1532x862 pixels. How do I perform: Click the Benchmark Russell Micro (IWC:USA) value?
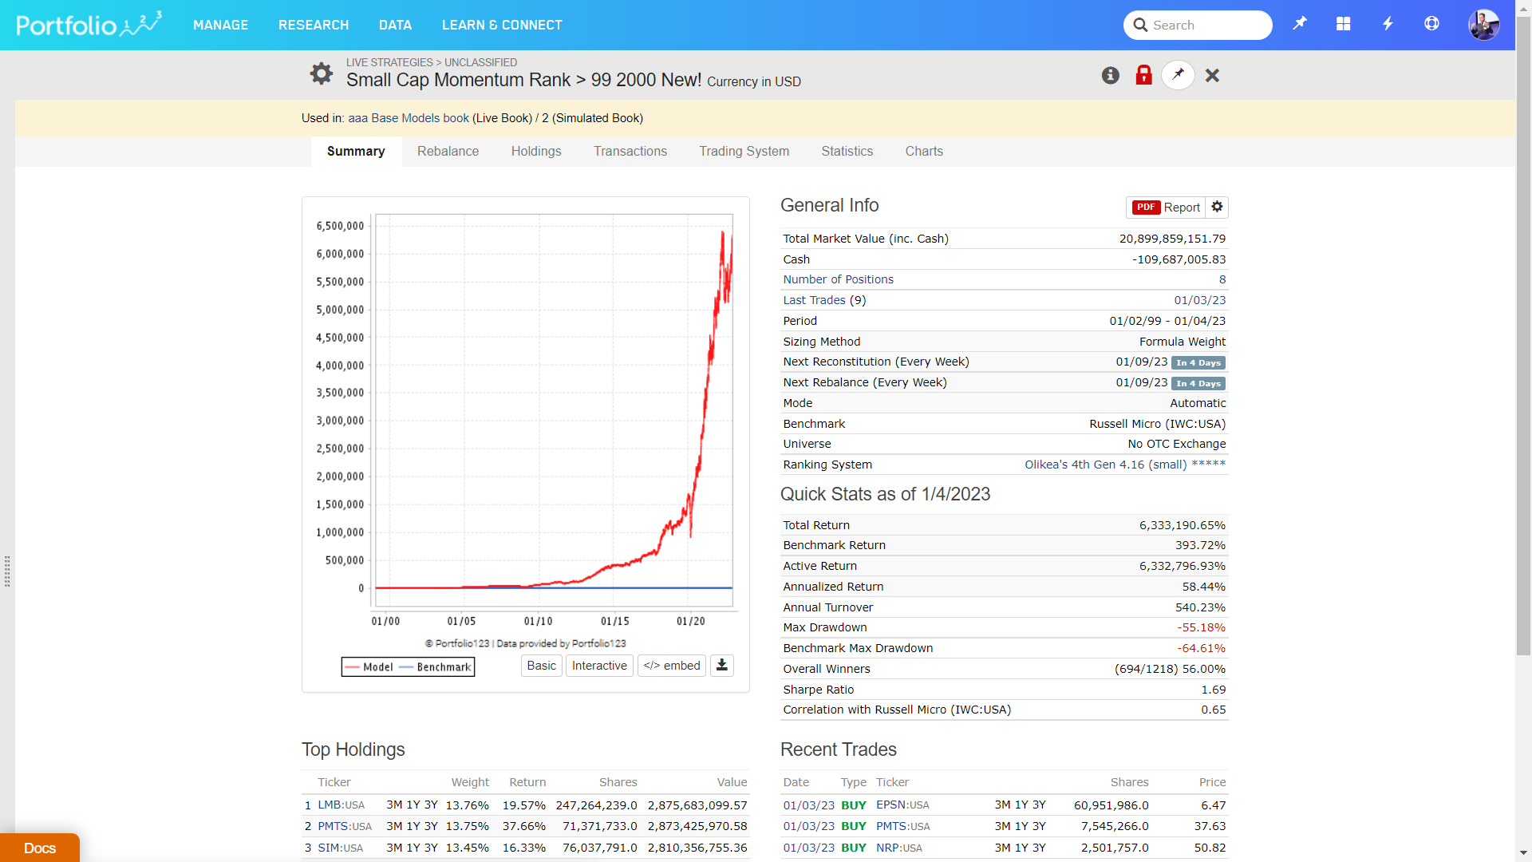click(1158, 424)
